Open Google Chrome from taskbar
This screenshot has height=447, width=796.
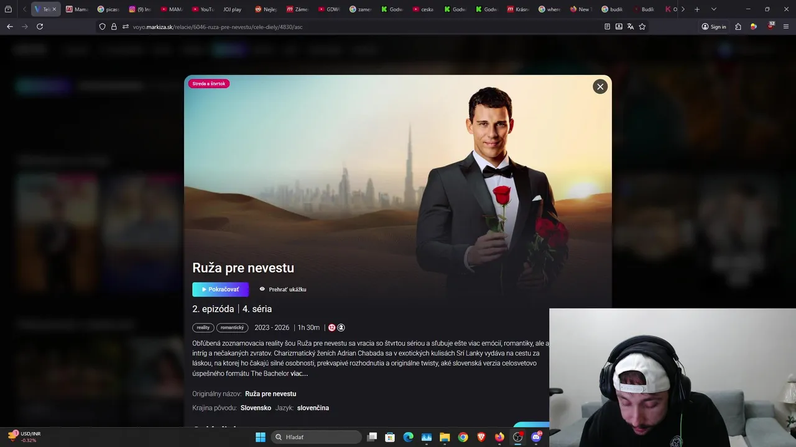(463, 437)
